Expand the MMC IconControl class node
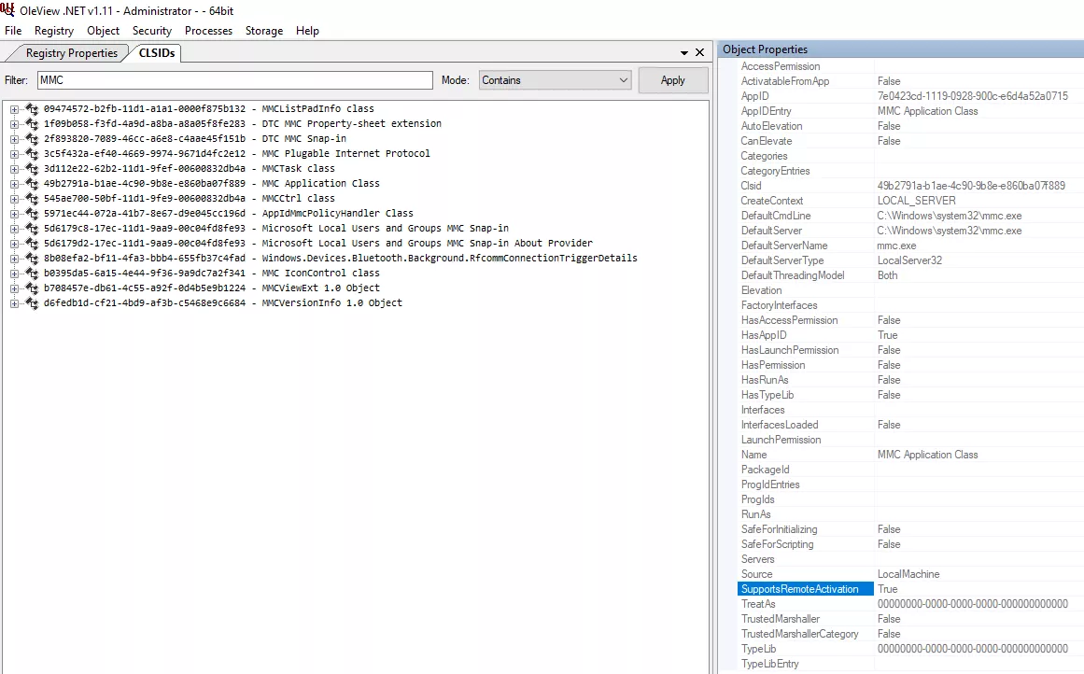 [14, 274]
